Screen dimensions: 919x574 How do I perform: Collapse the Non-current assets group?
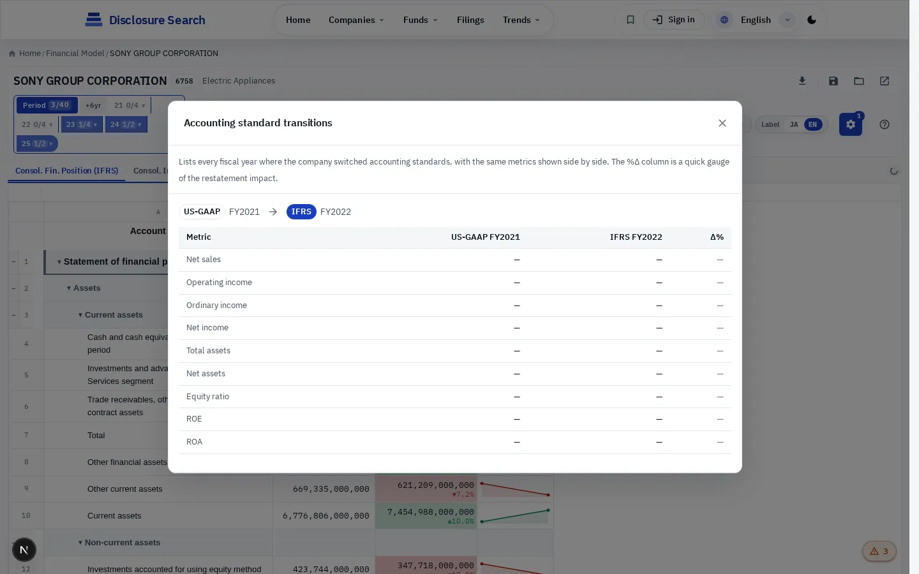point(80,543)
